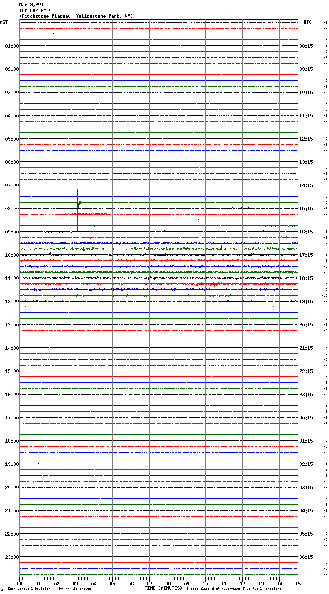This screenshot has height=594, width=329.
Task: Click the minute 15 tick label on bottom axis
Action: pyautogui.click(x=298, y=584)
